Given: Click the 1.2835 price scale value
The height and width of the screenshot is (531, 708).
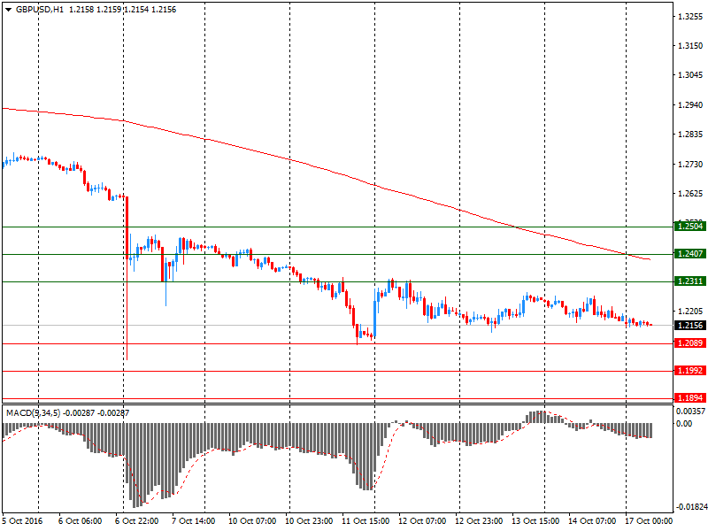Looking at the screenshot, I should (690, 135).
